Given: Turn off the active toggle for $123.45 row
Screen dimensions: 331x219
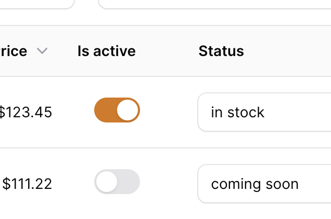Looking at the screenshot, I should [x=117, y=110].
